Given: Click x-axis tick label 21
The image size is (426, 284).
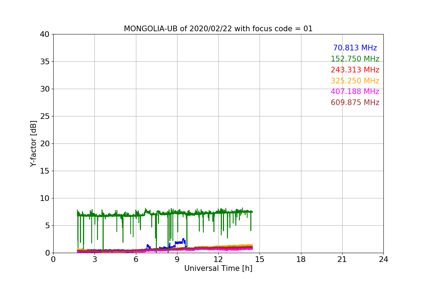Looking at the screenshot, I should coord(342,260).
